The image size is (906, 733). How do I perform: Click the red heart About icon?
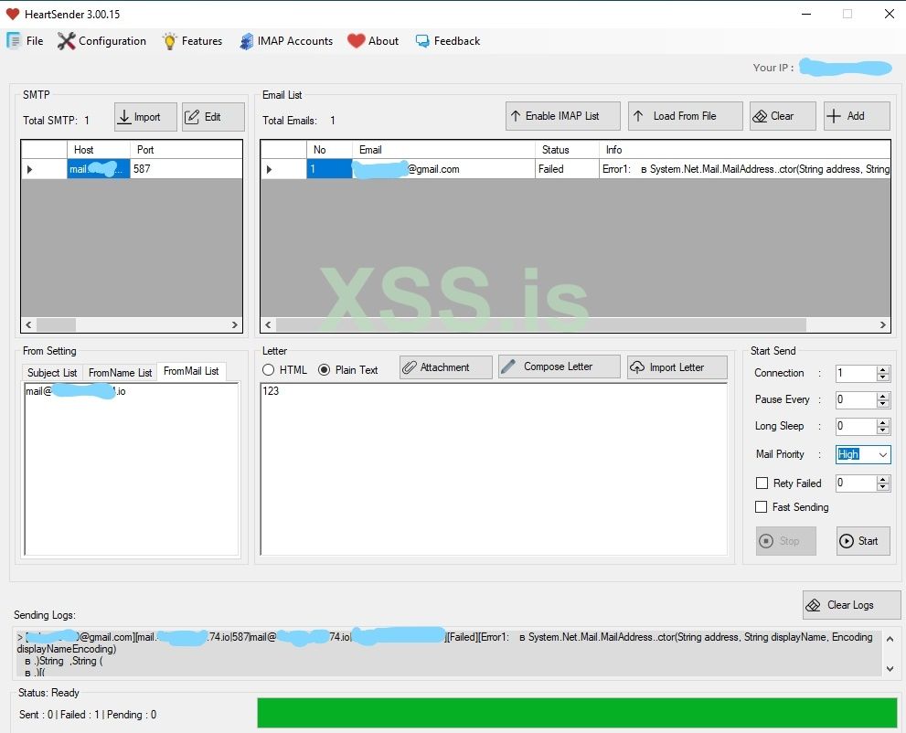tap(356, 40)
